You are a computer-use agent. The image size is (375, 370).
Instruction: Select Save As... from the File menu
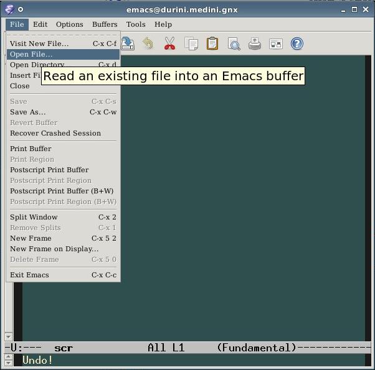click(63, 112)
